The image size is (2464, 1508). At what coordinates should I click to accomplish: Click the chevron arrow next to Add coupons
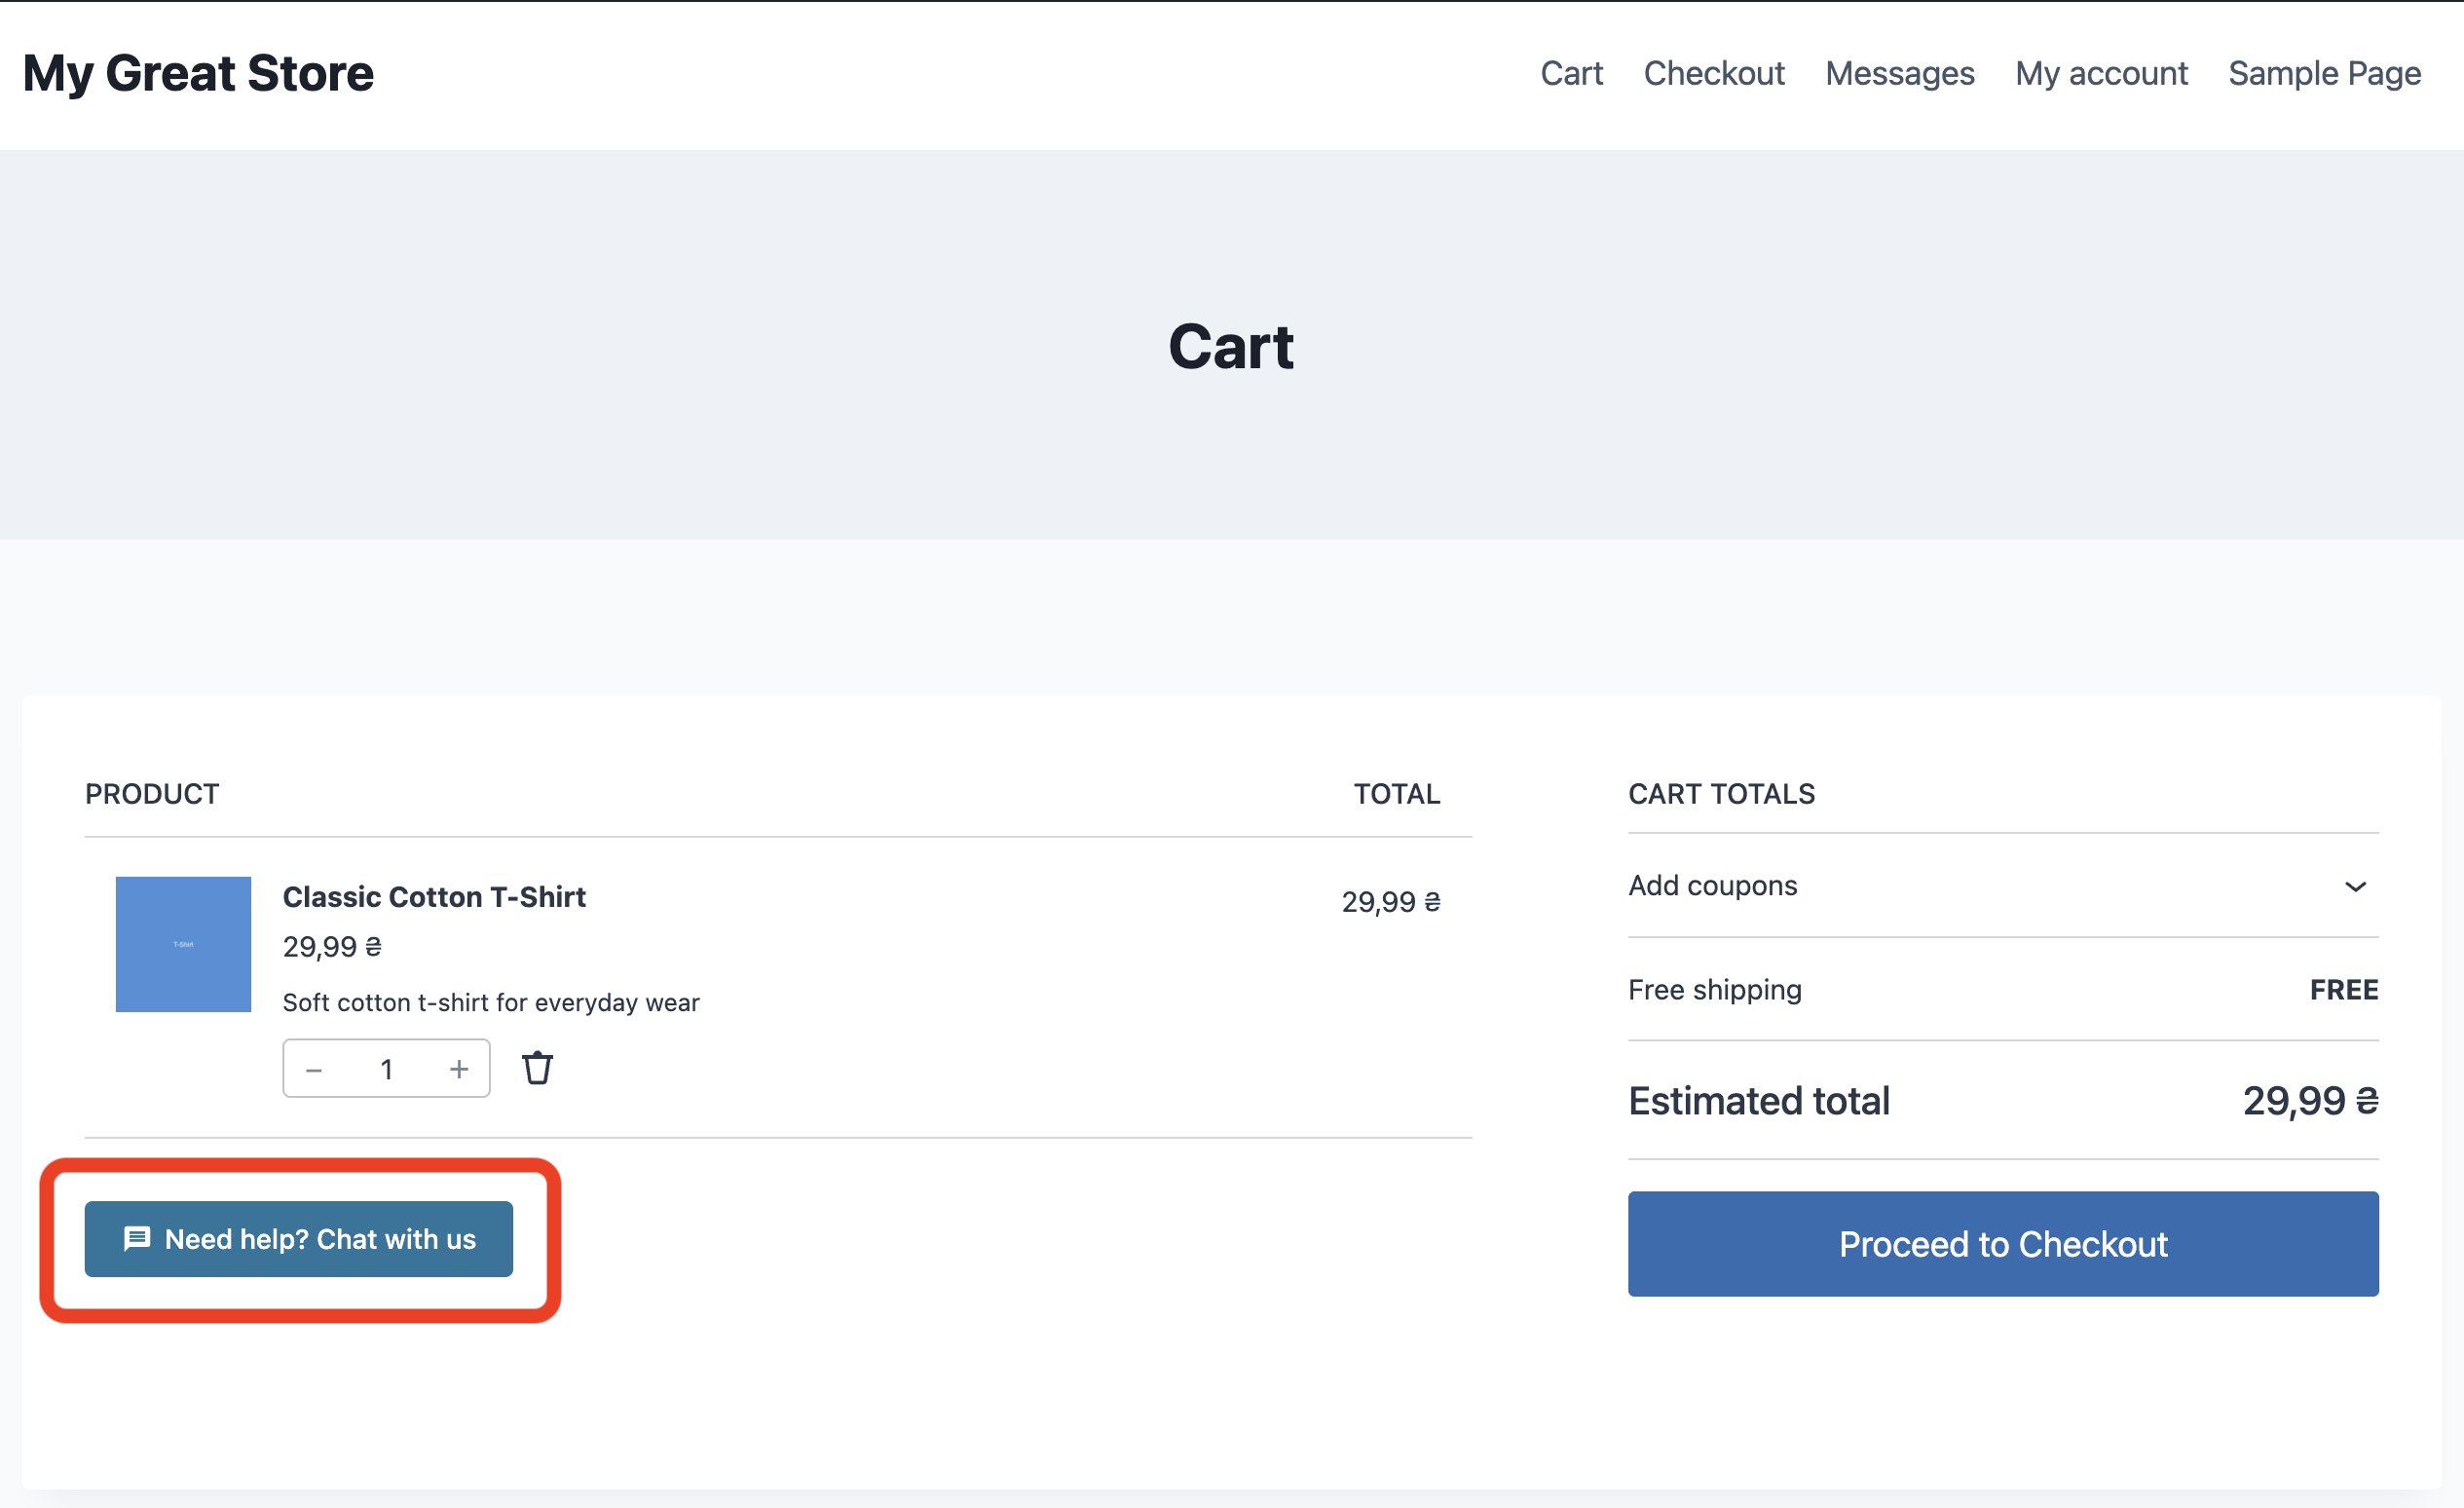click(2356, 886)
